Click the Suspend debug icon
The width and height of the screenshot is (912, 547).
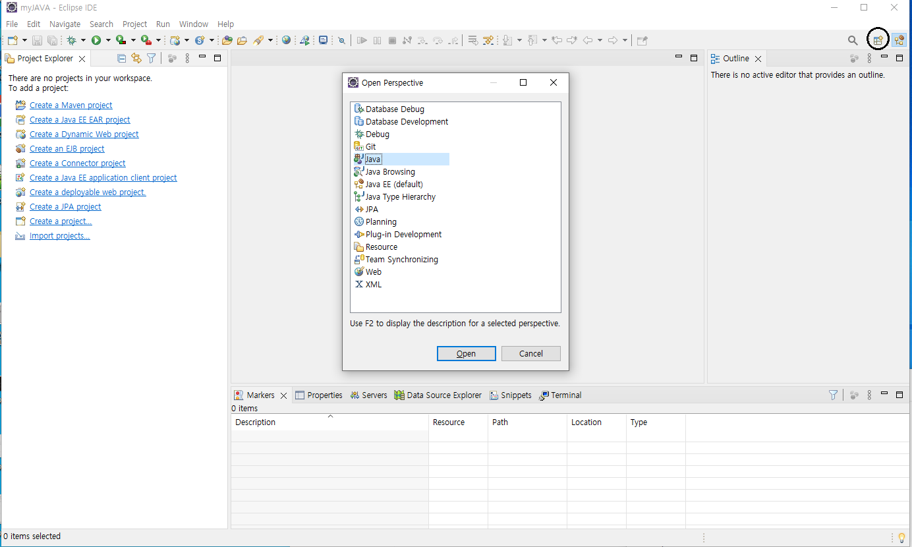point(377,40)
